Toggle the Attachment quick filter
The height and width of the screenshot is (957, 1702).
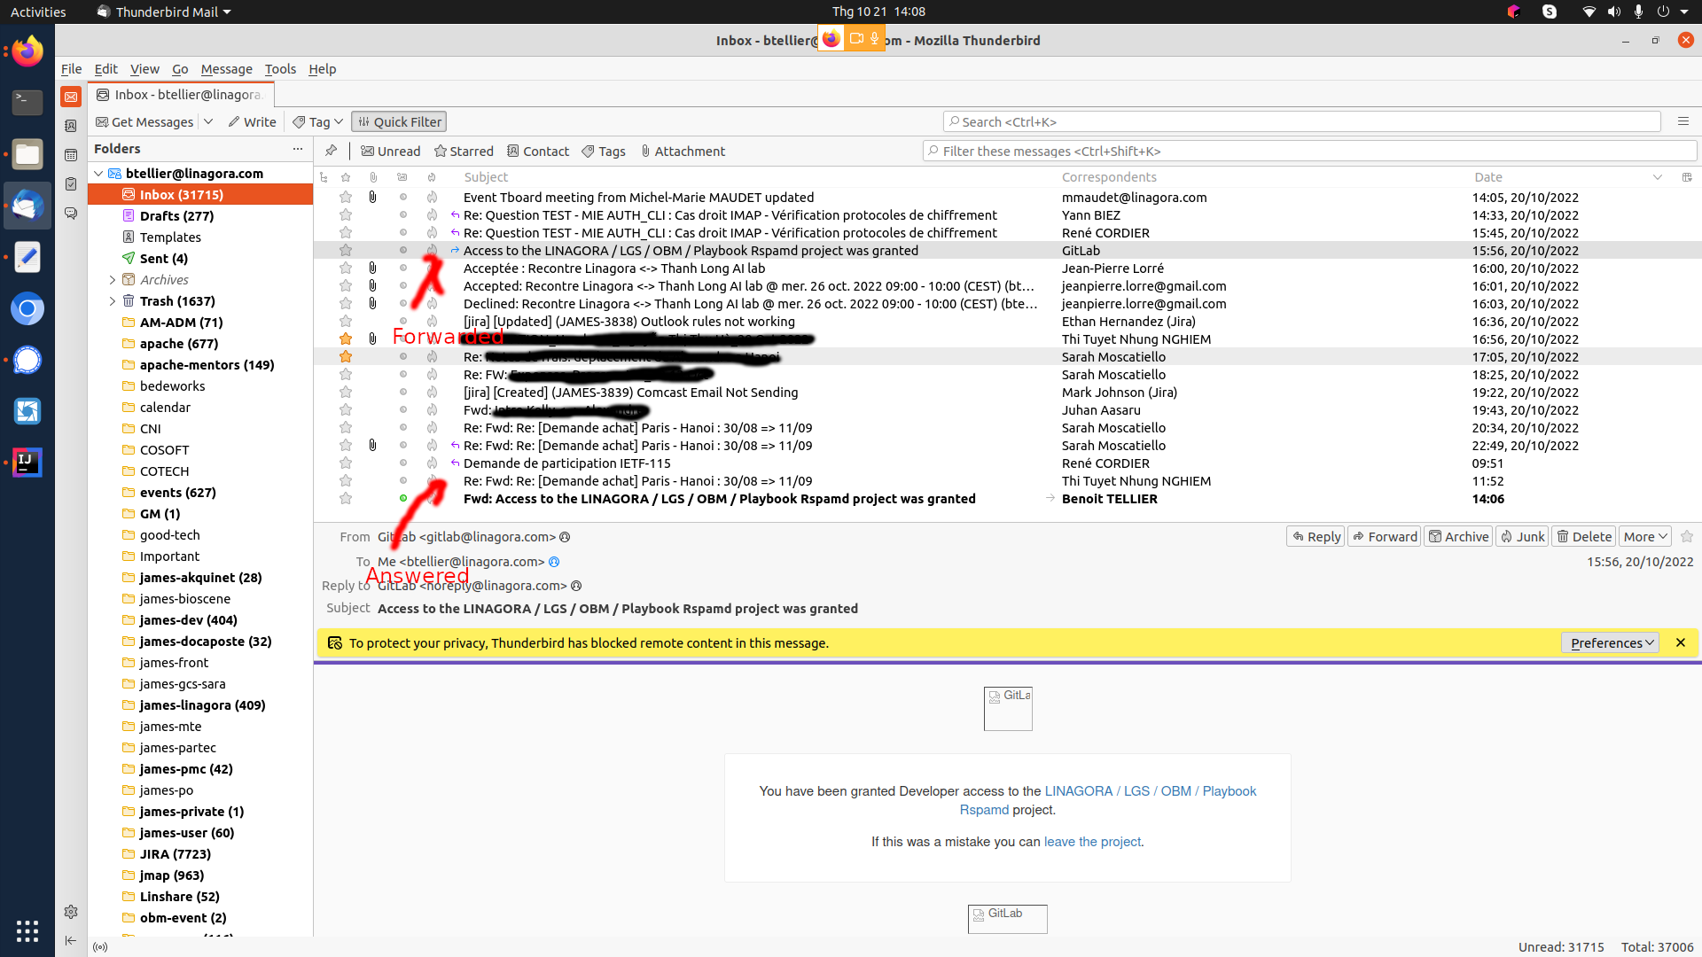point(682,151)
